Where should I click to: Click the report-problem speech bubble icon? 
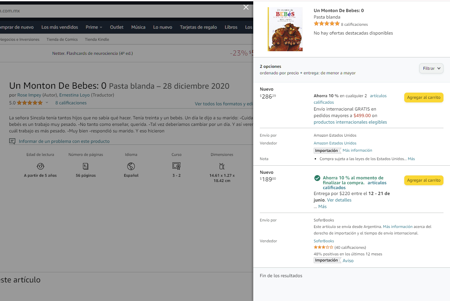click(12, 141)
